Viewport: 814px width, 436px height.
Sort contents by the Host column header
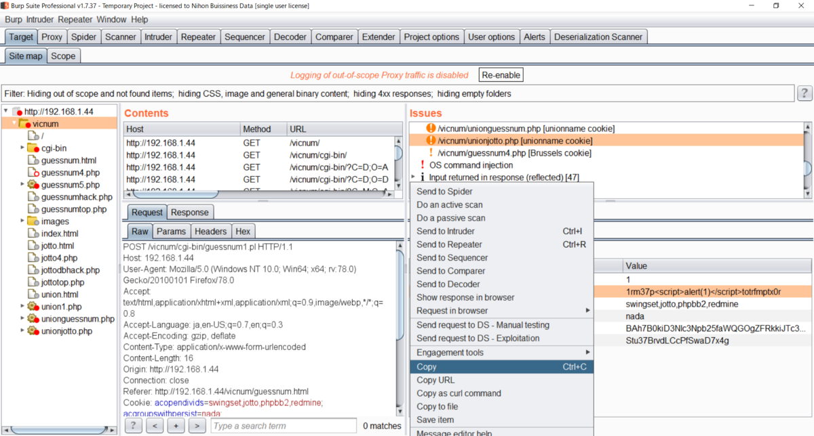[182, 129]
